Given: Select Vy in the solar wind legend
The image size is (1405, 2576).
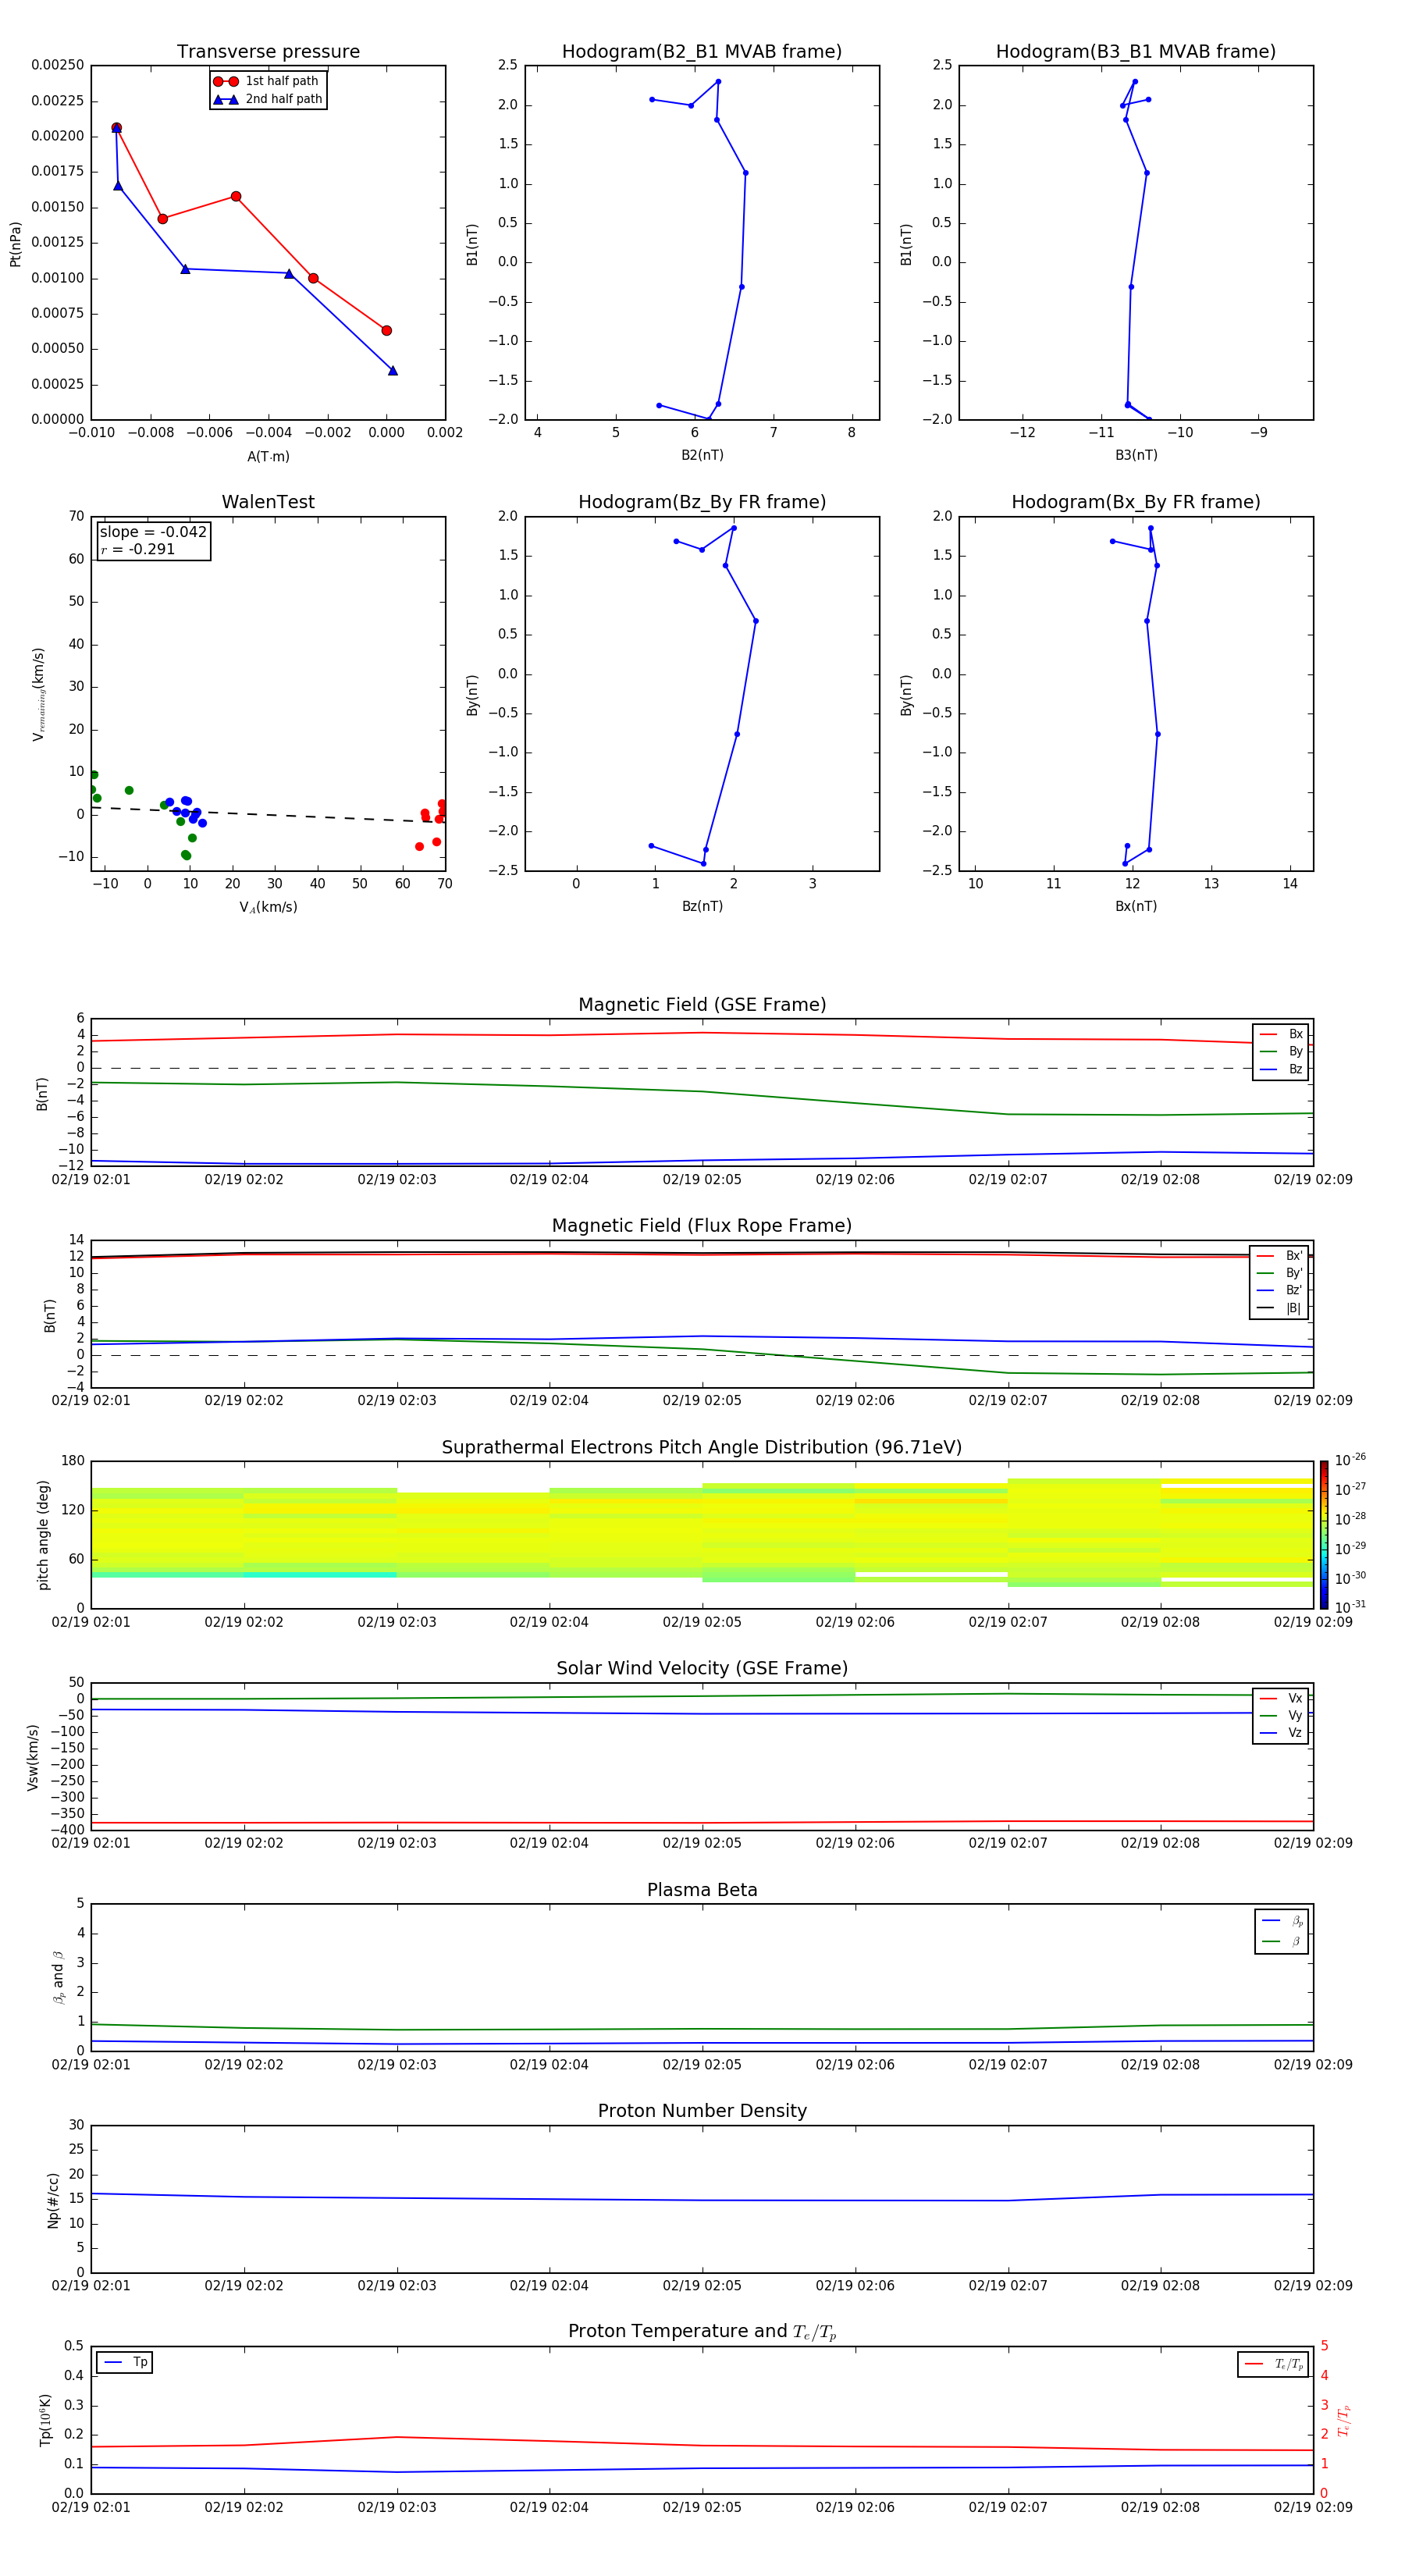Looking at the screenshot, I should [1281, 1715].
